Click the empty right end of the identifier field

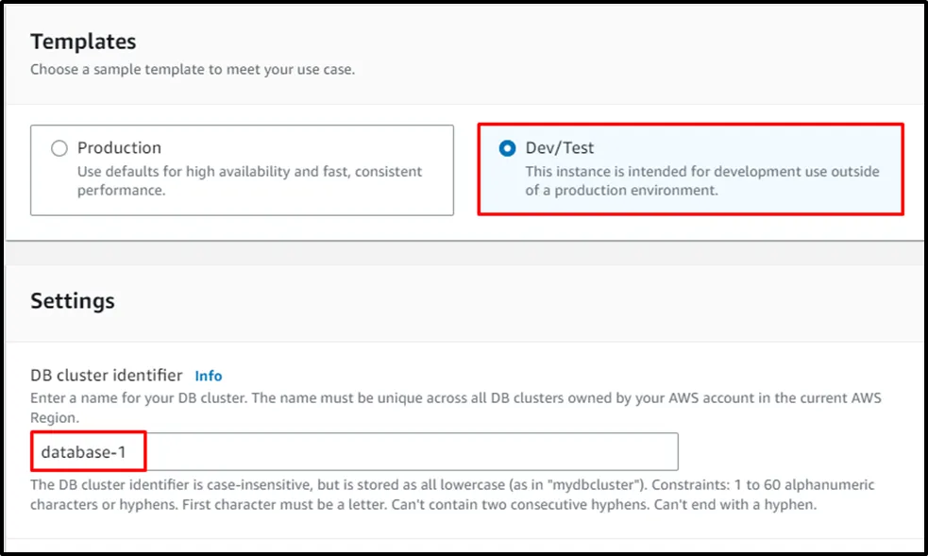point(614,452)
